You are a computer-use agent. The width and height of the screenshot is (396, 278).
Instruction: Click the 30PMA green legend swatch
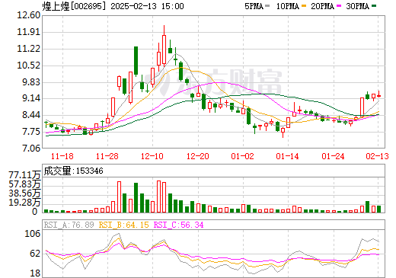pyautogui.click(x=374, y=6)
